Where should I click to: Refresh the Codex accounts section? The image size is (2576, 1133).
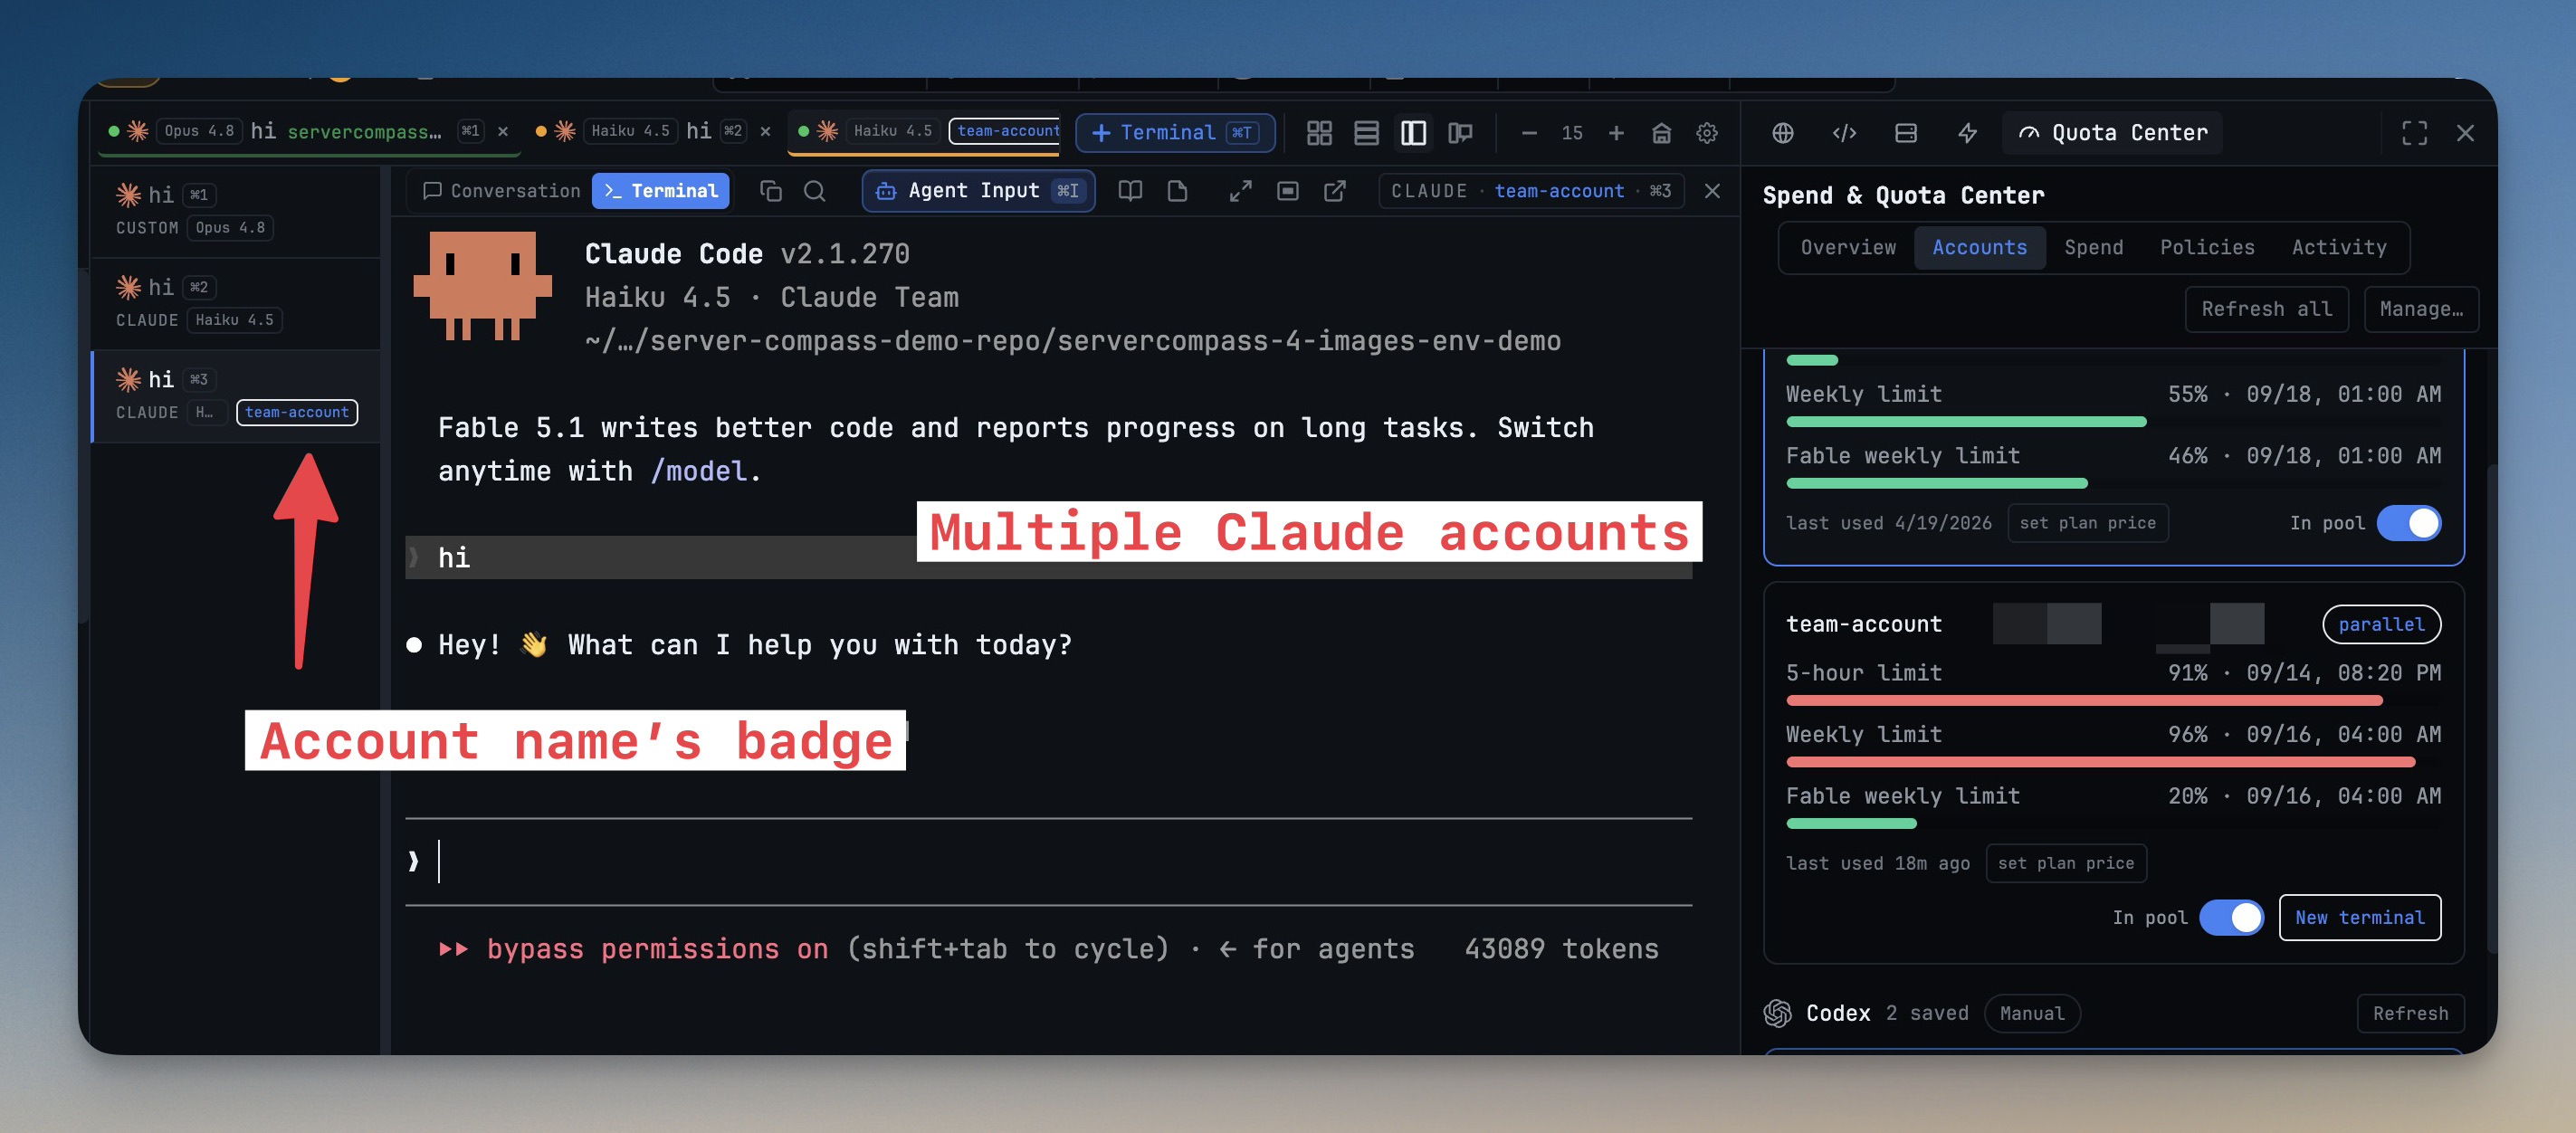pos(2410,1013)
